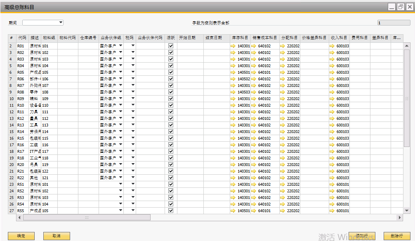The image size is (415, 241).
Task: Open allocation account arrow in row R12
Action: pos(283,119)
